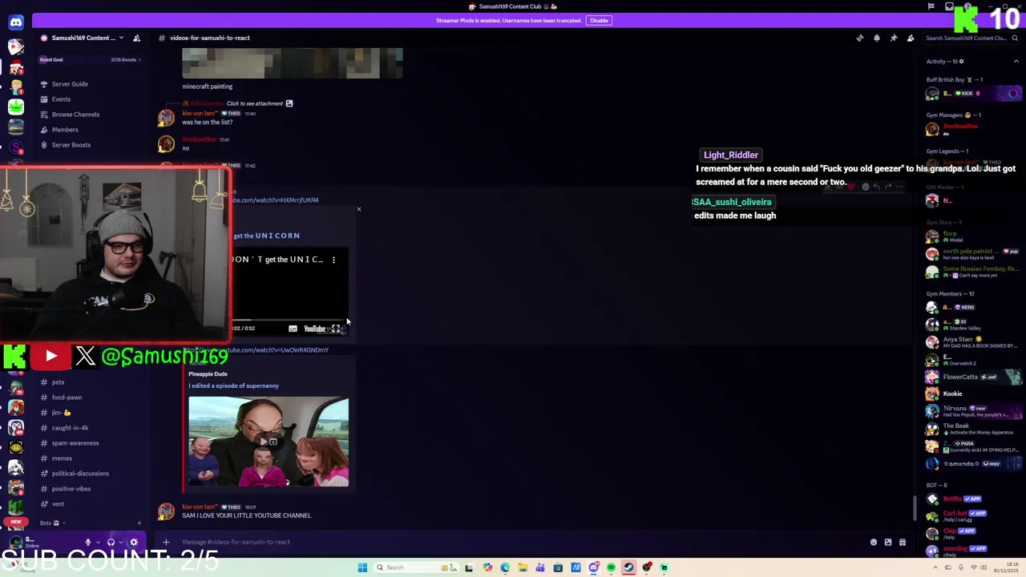Open Server Guide

click(x=70, y=84)
